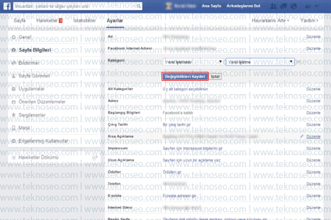
Task: Click Düzenle for Telefon
Action: 313,184
